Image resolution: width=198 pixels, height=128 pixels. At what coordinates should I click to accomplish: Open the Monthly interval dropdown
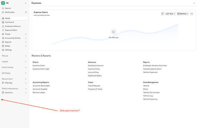tap(183, 14)
